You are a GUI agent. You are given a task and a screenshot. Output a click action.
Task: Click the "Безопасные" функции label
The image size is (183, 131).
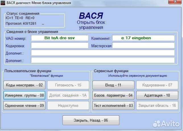point(46,76)
